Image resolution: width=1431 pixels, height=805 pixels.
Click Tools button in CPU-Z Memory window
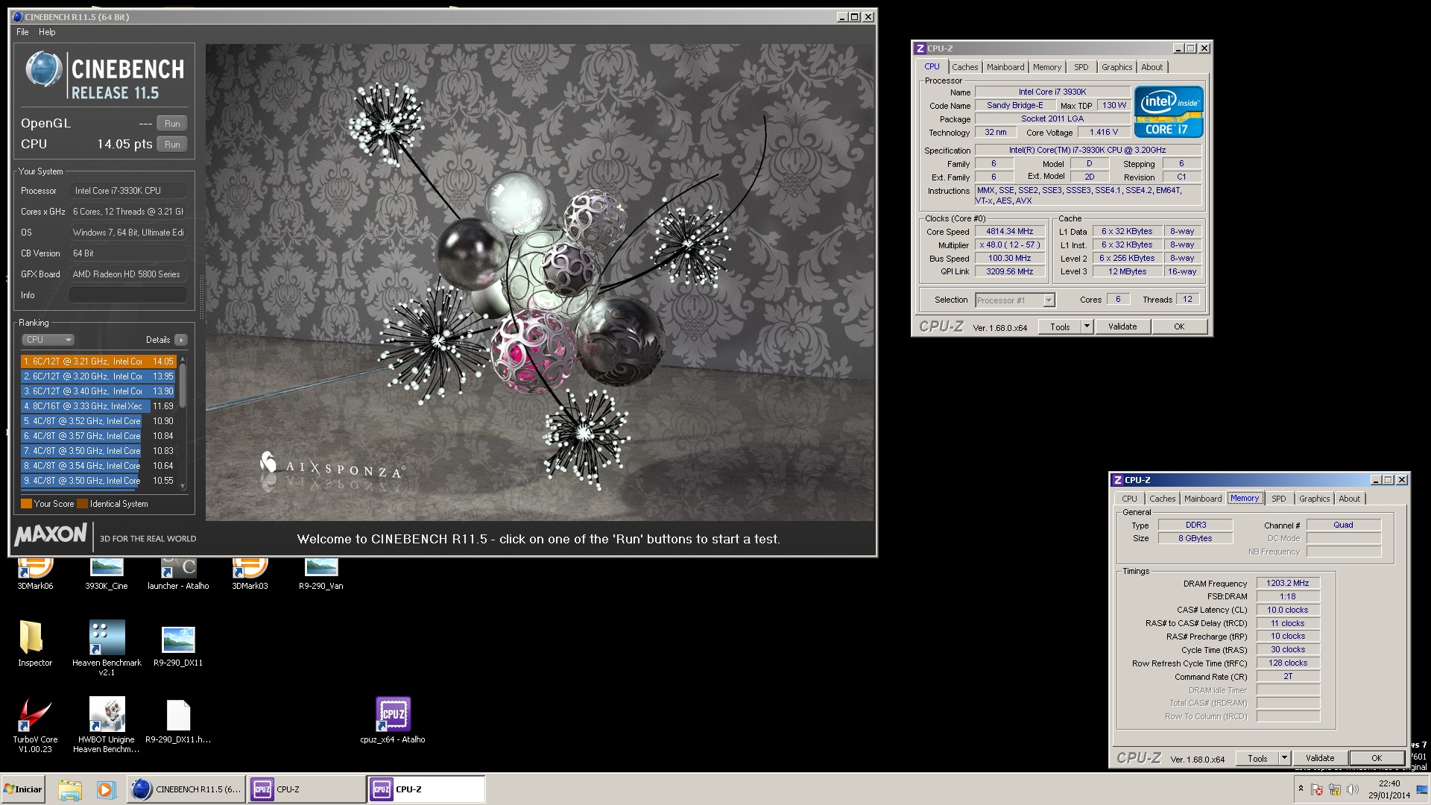pyautogui.click(x=1257, y=758)
